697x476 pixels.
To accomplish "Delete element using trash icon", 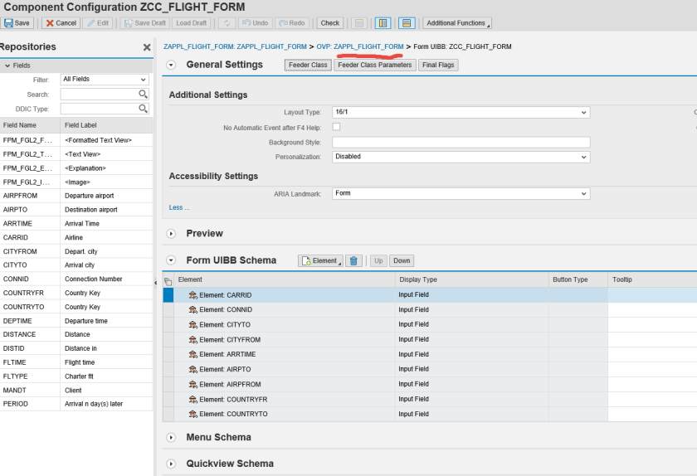I will click(353, 260).
